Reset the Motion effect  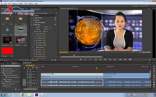[x=55, y=18]
